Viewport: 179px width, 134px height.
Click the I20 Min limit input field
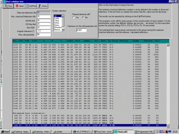point(44,20)
